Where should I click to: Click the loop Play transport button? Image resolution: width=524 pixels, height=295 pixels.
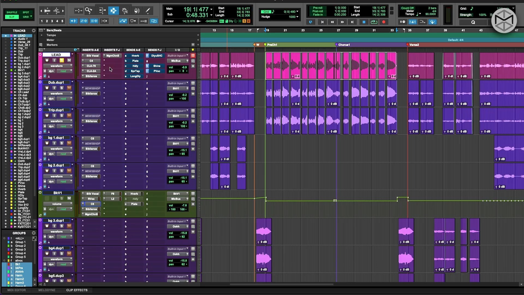click(374, 22)
